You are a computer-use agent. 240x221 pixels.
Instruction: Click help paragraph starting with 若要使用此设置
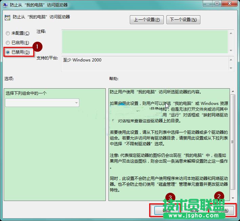[x=169, y=138]
